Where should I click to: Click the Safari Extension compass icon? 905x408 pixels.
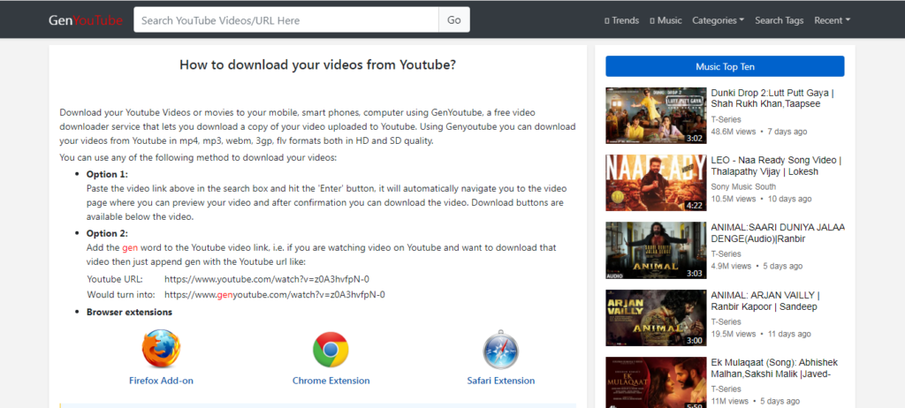point(500,350)
